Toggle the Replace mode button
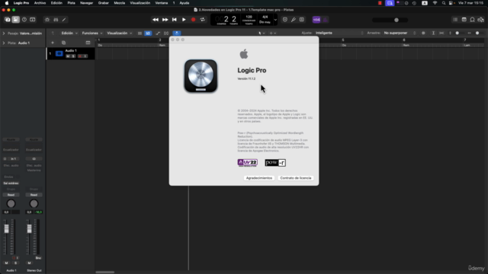The image size is (488, 274). point(284,20)
